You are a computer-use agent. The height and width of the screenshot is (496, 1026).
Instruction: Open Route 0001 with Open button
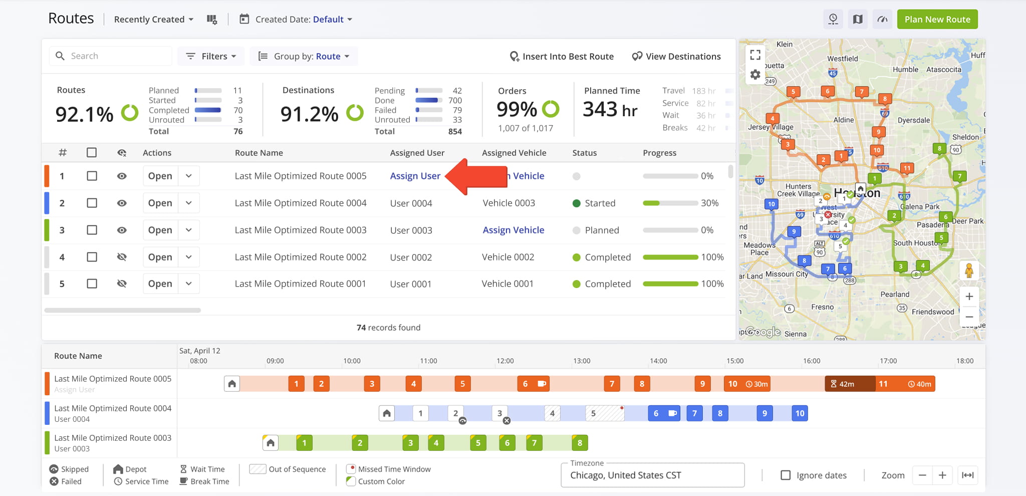pyautogui.click(x=160, y=284)
